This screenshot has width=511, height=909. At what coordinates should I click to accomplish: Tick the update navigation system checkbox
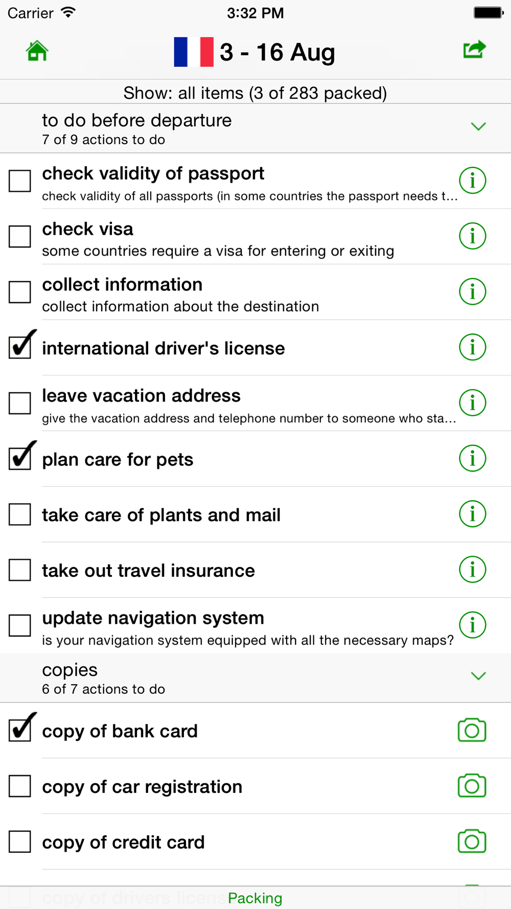click(20, 625)
